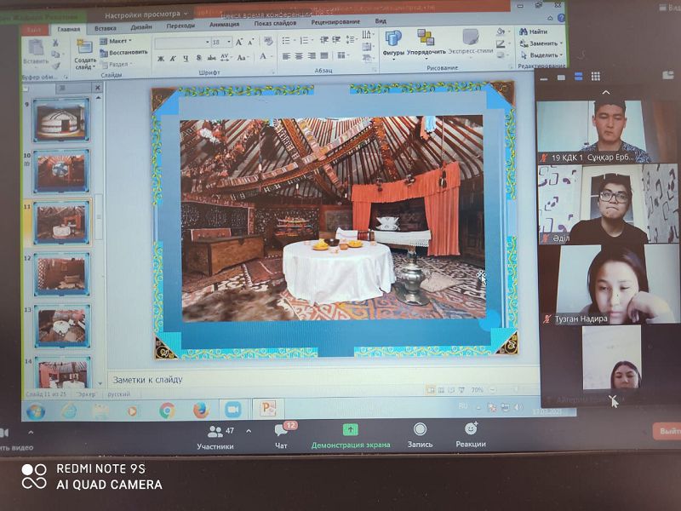Switch Zoom video panel to grid view
The width and height of the screenshot is (681, 511).
coord(595,77)
